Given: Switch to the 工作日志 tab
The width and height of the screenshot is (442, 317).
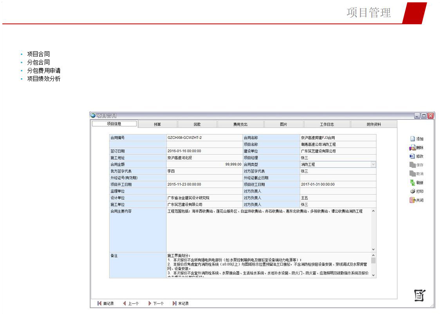Looking at the screenshot, I should [327, 124].
